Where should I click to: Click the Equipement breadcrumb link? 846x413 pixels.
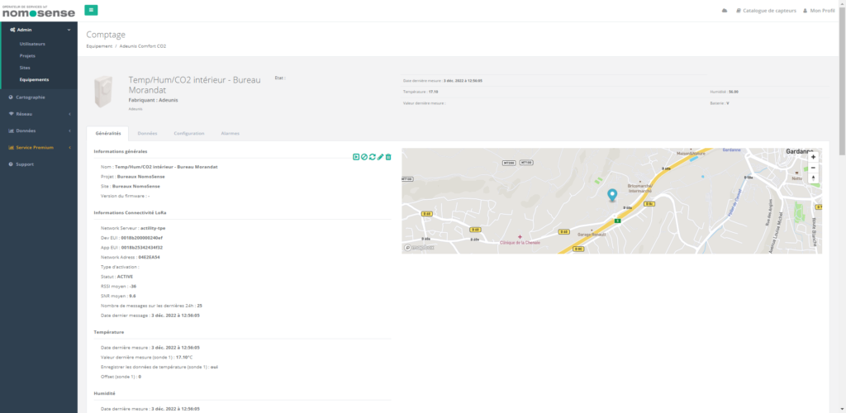pyautogui.click(x=100, y=46)
